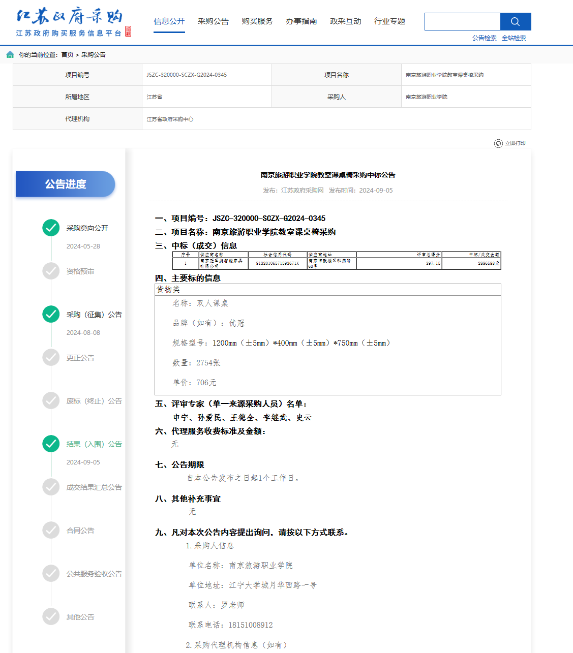Click grey checkmark for 公共服务验收公告
The image size is (573, 653).
(x=51, y=573)
